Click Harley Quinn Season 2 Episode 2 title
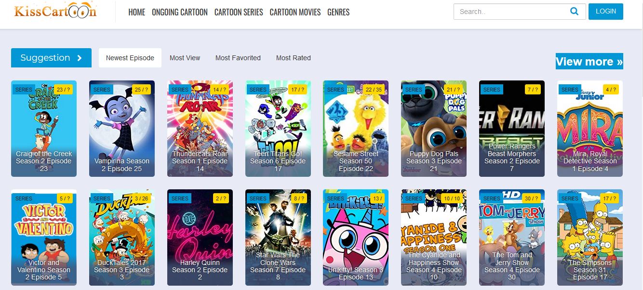The height and width of the screenshot is (290, 643). (200, 270)
